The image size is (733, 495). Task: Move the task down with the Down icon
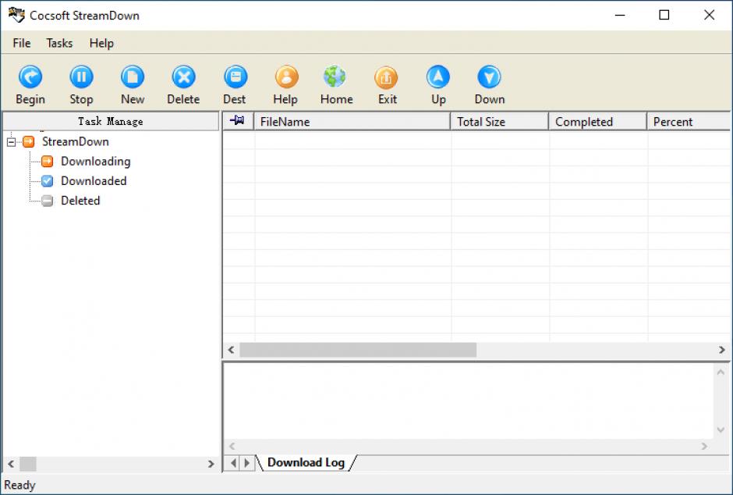(x=490, y=77)
